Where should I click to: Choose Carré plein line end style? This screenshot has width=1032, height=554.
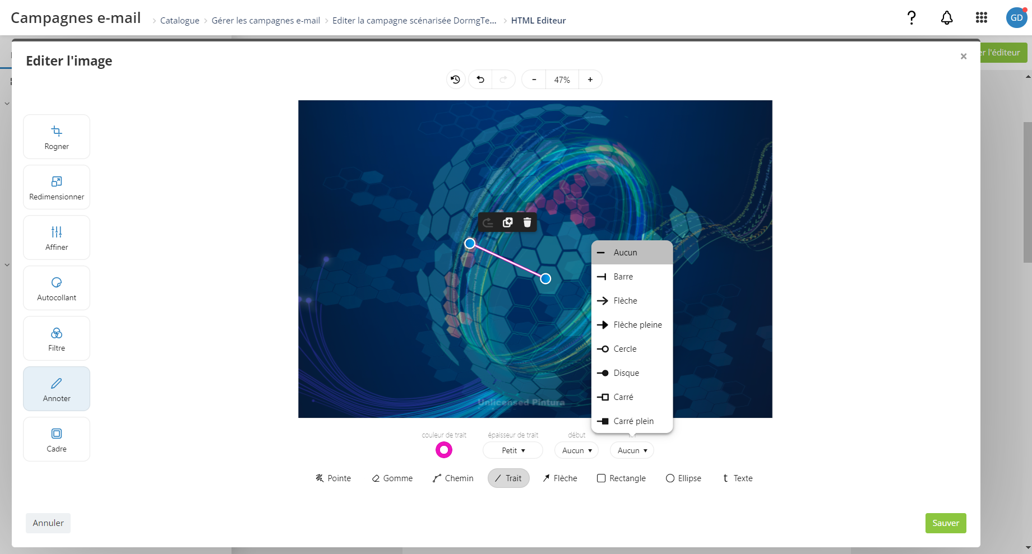(632, 421)
